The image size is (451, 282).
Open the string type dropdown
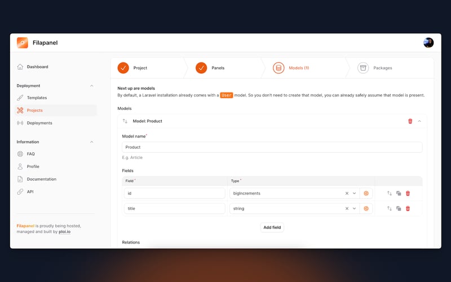pos(355,209)
